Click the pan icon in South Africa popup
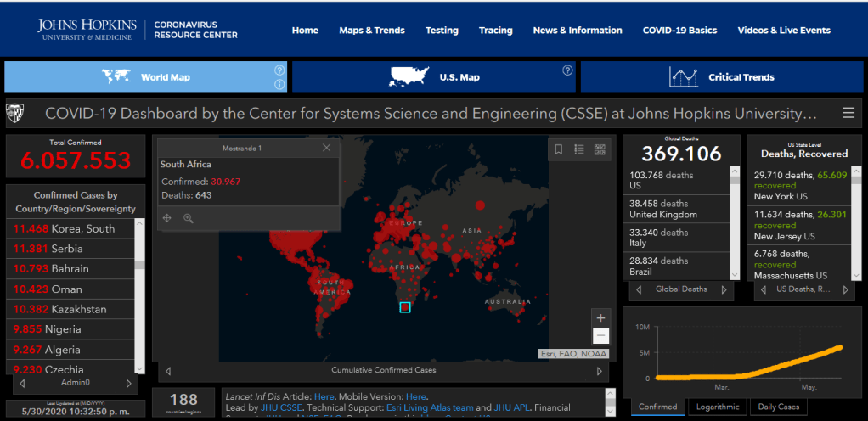 coord(167,218)
